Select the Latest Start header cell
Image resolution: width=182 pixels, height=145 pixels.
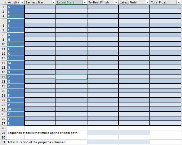coord(72,2)
